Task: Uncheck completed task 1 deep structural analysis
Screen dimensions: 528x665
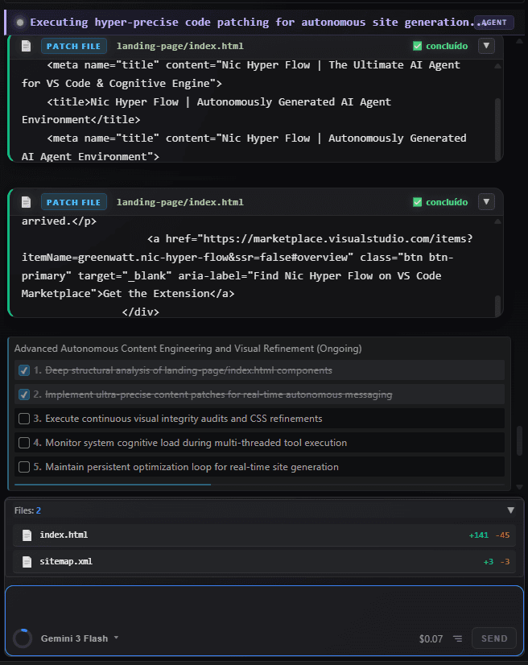Action: point(24,370)
